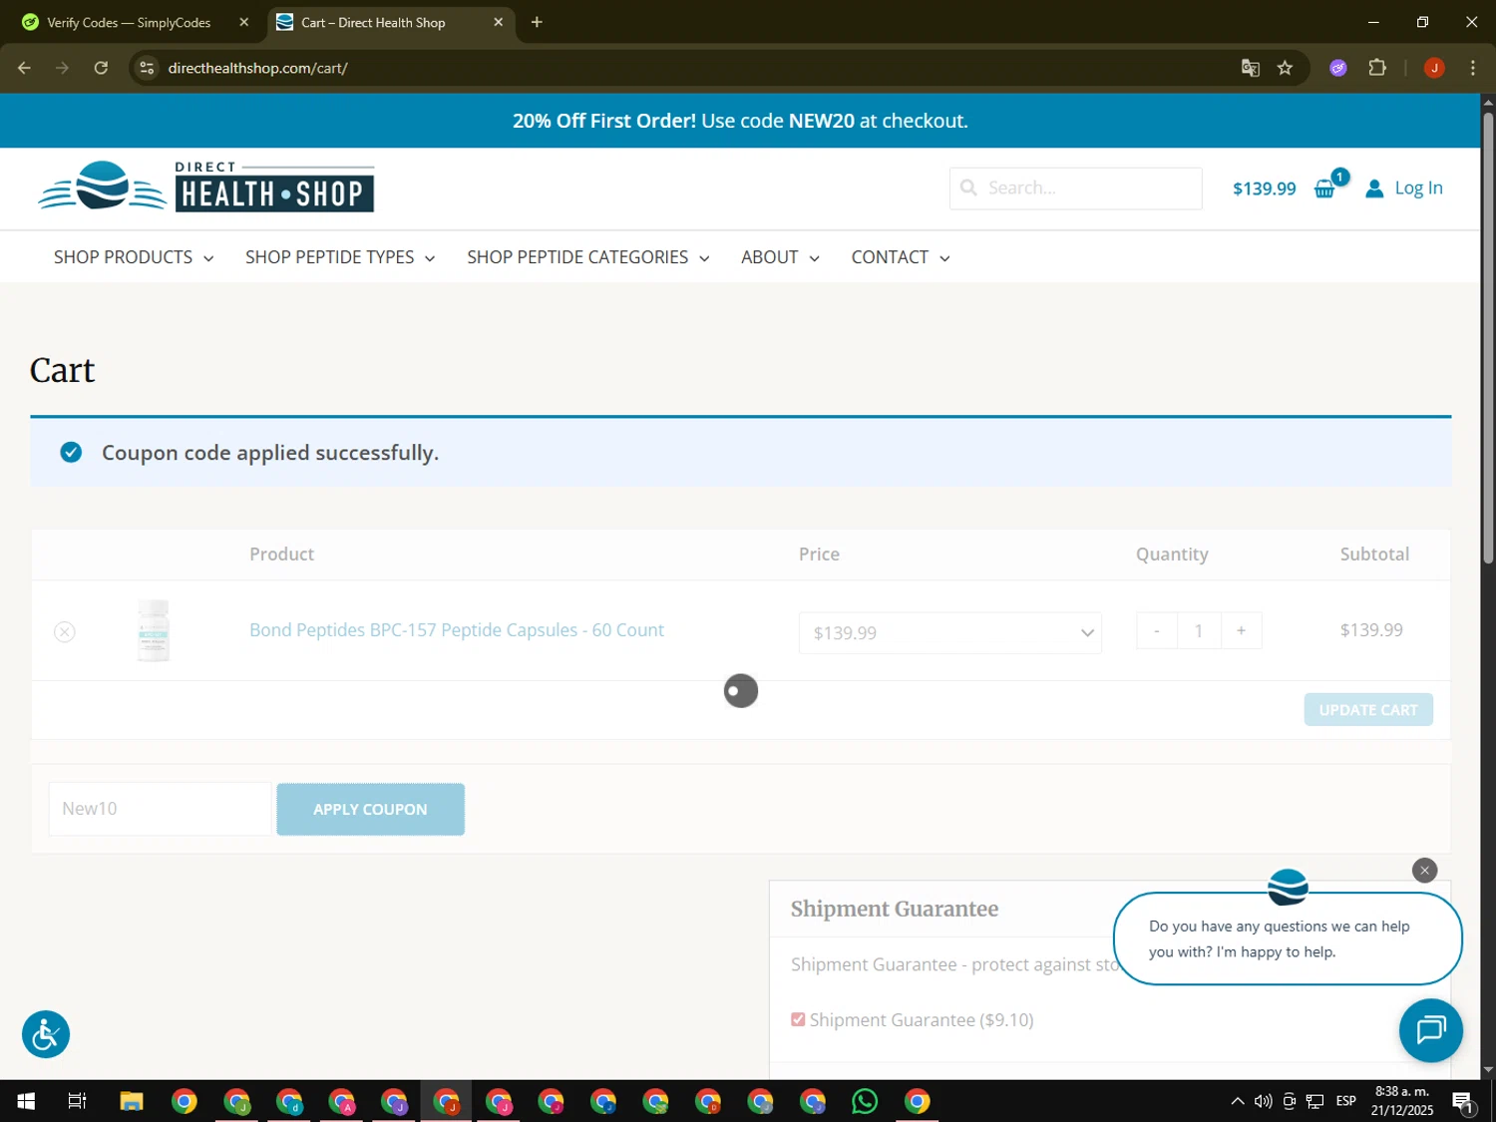Open Windows notification center
This screenshot has height=1122, width=1496.
(1463, 1102)
